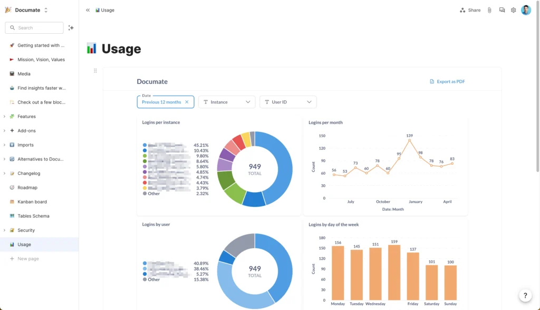The width and height of the screenshot is (540, 310).
Task: Expand the Security page tree
Action: [4, 230]
